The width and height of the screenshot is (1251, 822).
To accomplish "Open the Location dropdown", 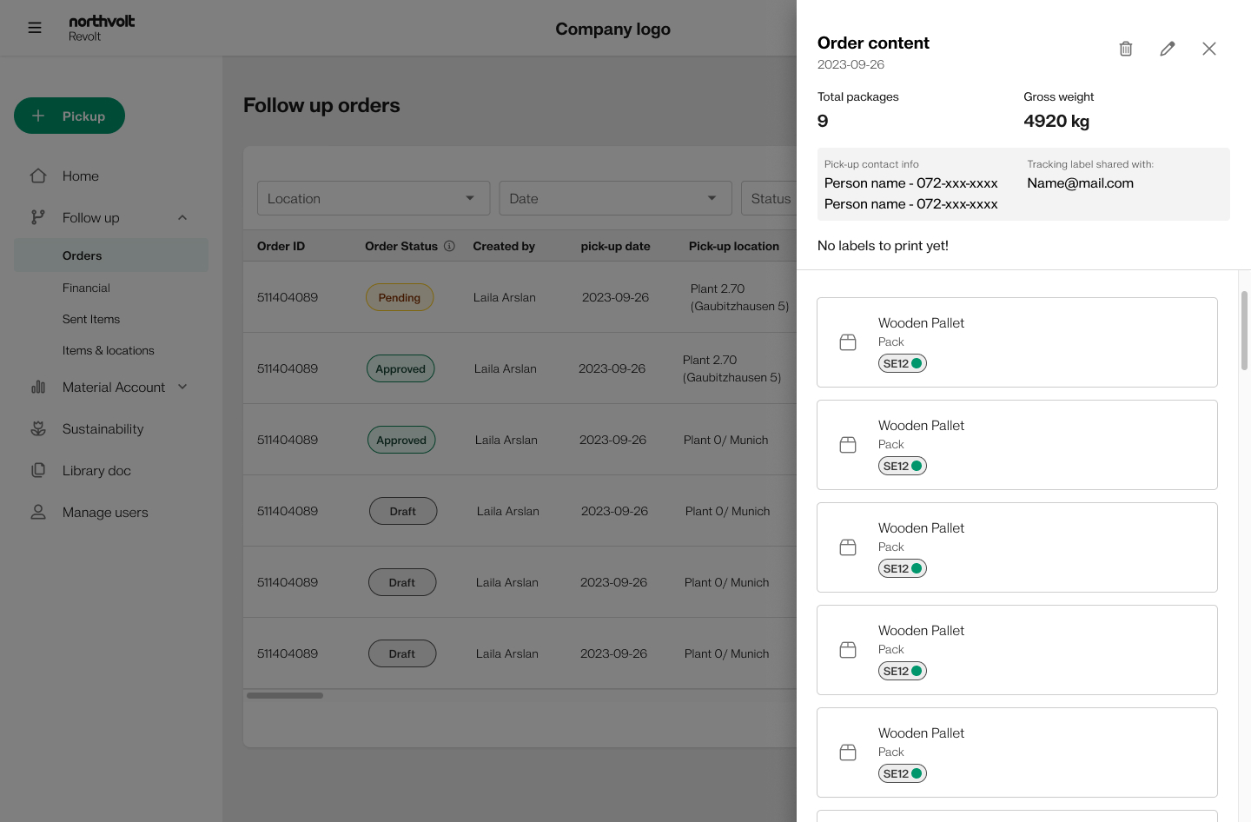I will click(374, 198).
